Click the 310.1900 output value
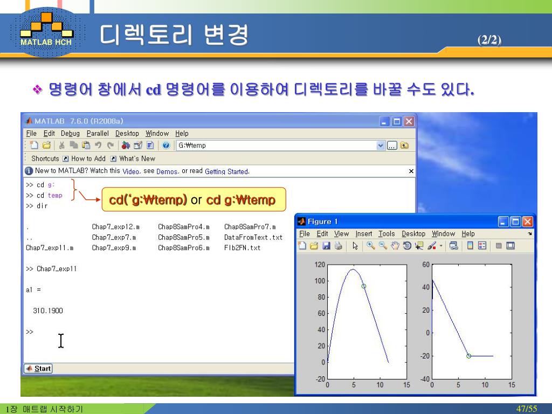The image size is (552, 414). pos(48,310)
